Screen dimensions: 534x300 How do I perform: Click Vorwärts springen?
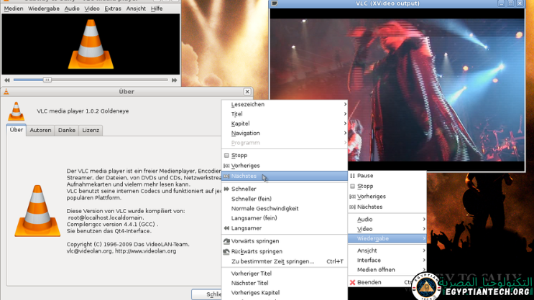[285, 241]
